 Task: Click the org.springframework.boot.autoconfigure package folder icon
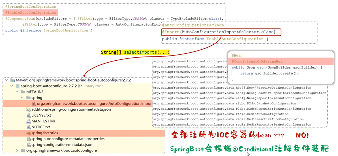coord(23,150)
